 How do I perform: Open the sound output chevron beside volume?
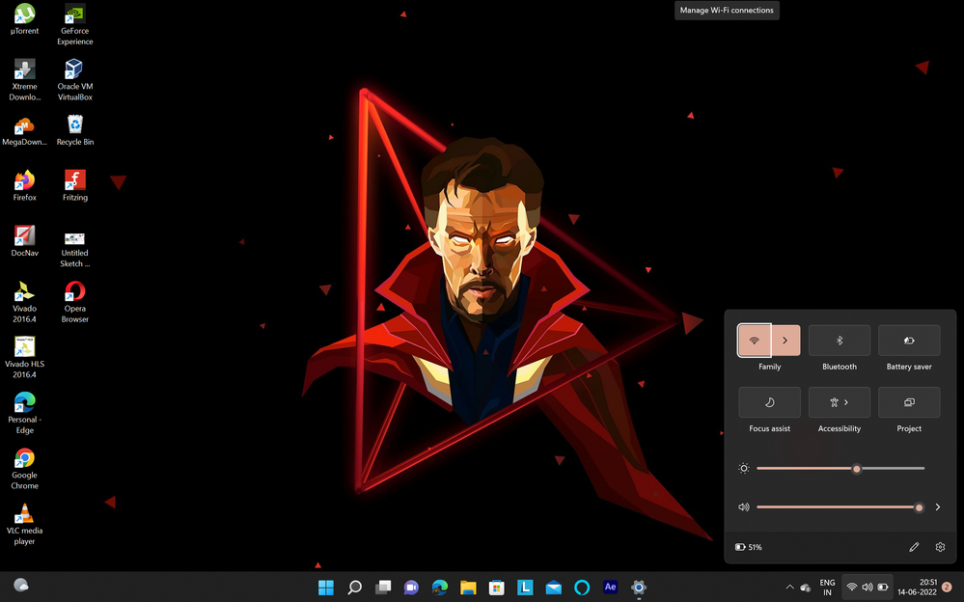pyautogui.click(x=938, y=507)
